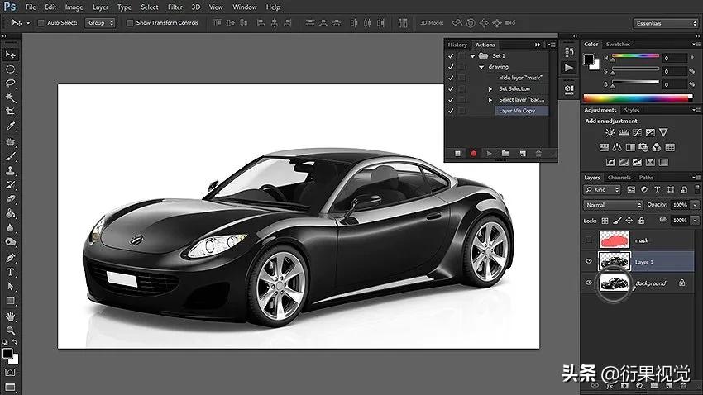Open the Essentials workspace dropdown
This screenshot has height=395, width=703.
[x=666, y=23]
